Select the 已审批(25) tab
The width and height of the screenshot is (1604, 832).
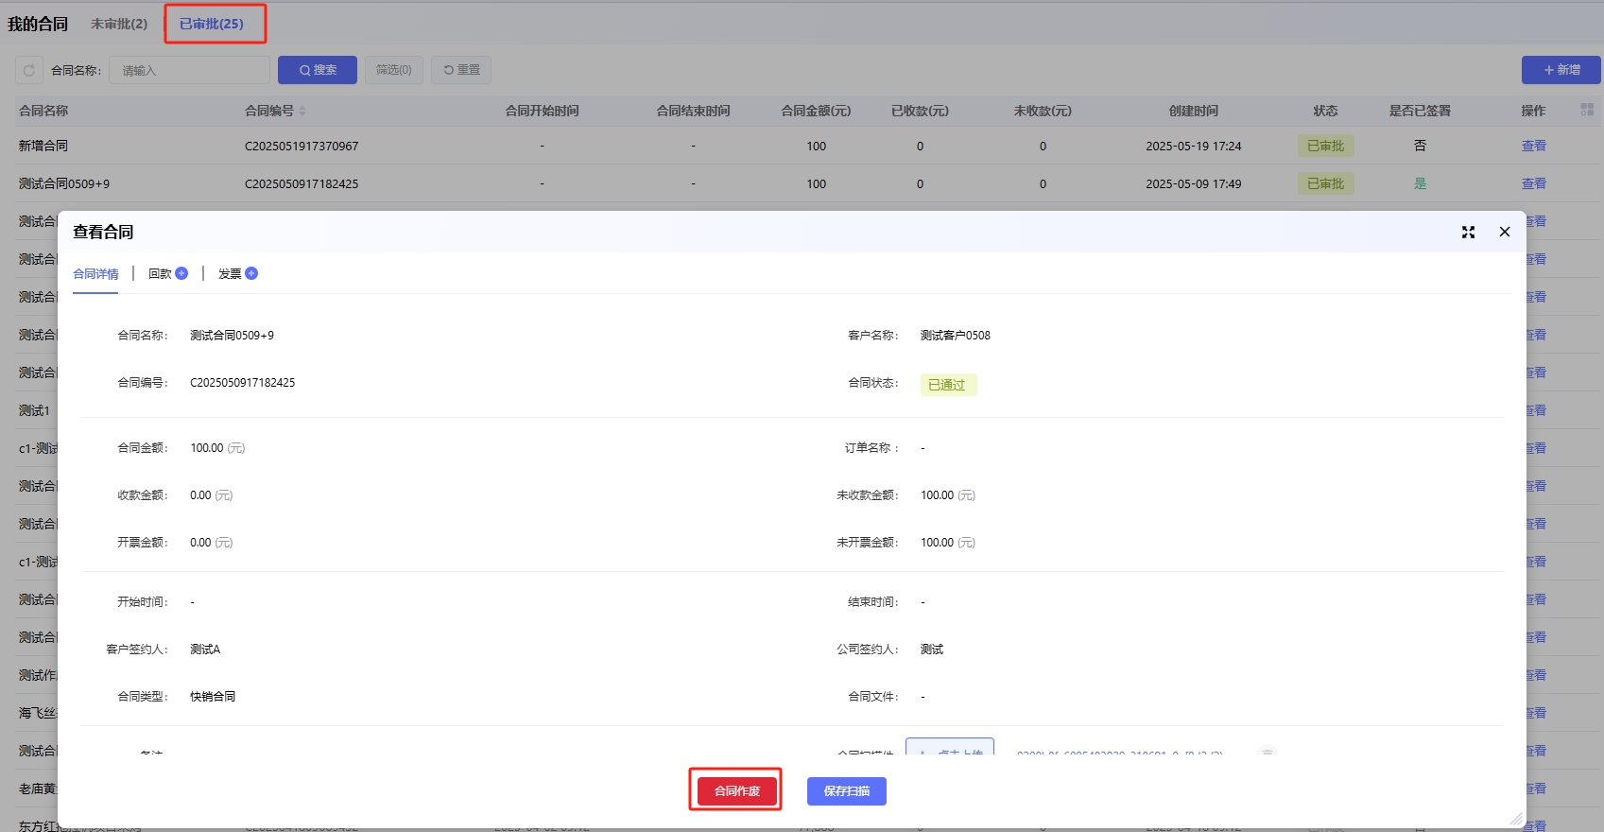212,24
